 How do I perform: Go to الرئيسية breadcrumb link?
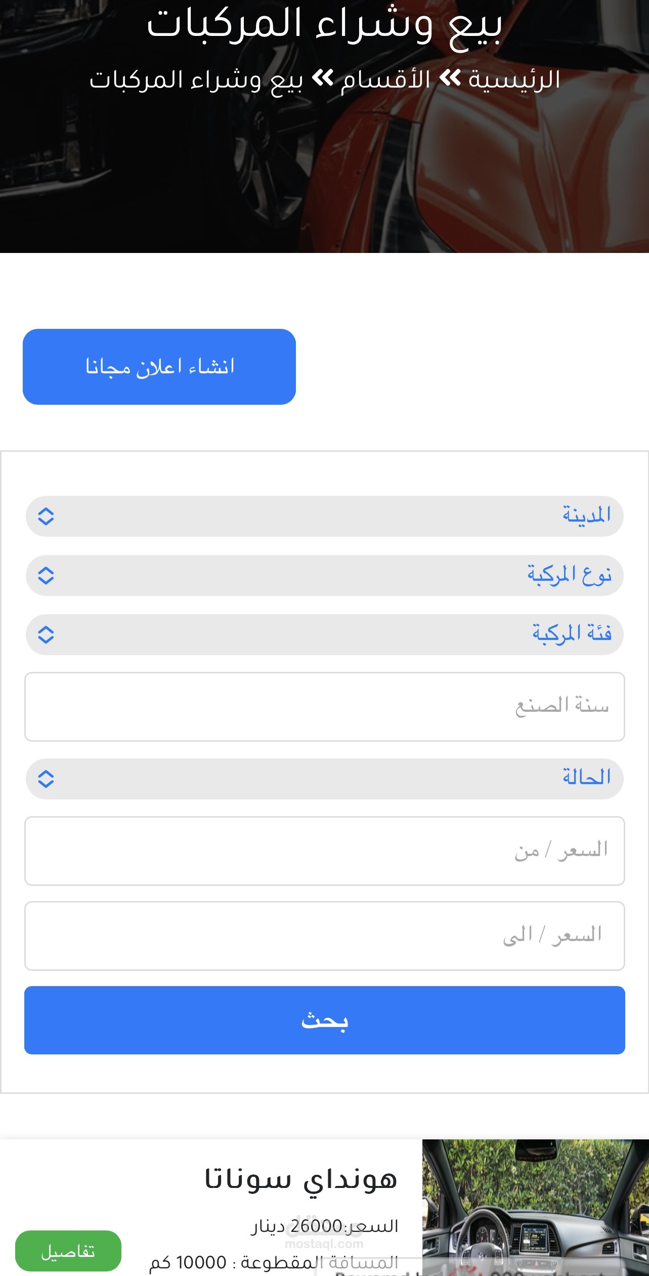coord(514,80)
